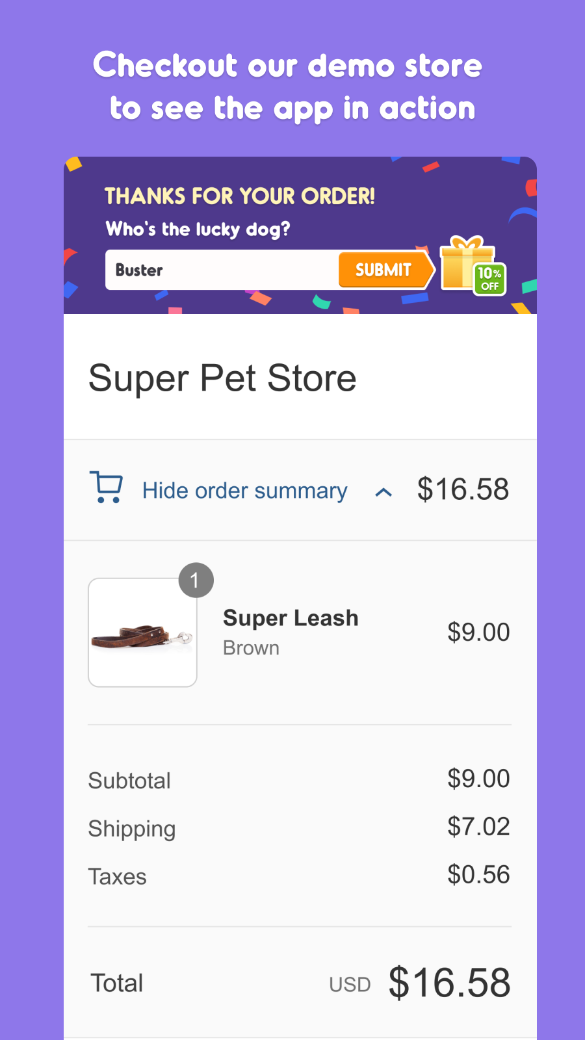Screen dimensions: 585x1040
Task: Click the Thanks For Your Order heading
Action: 239,196
